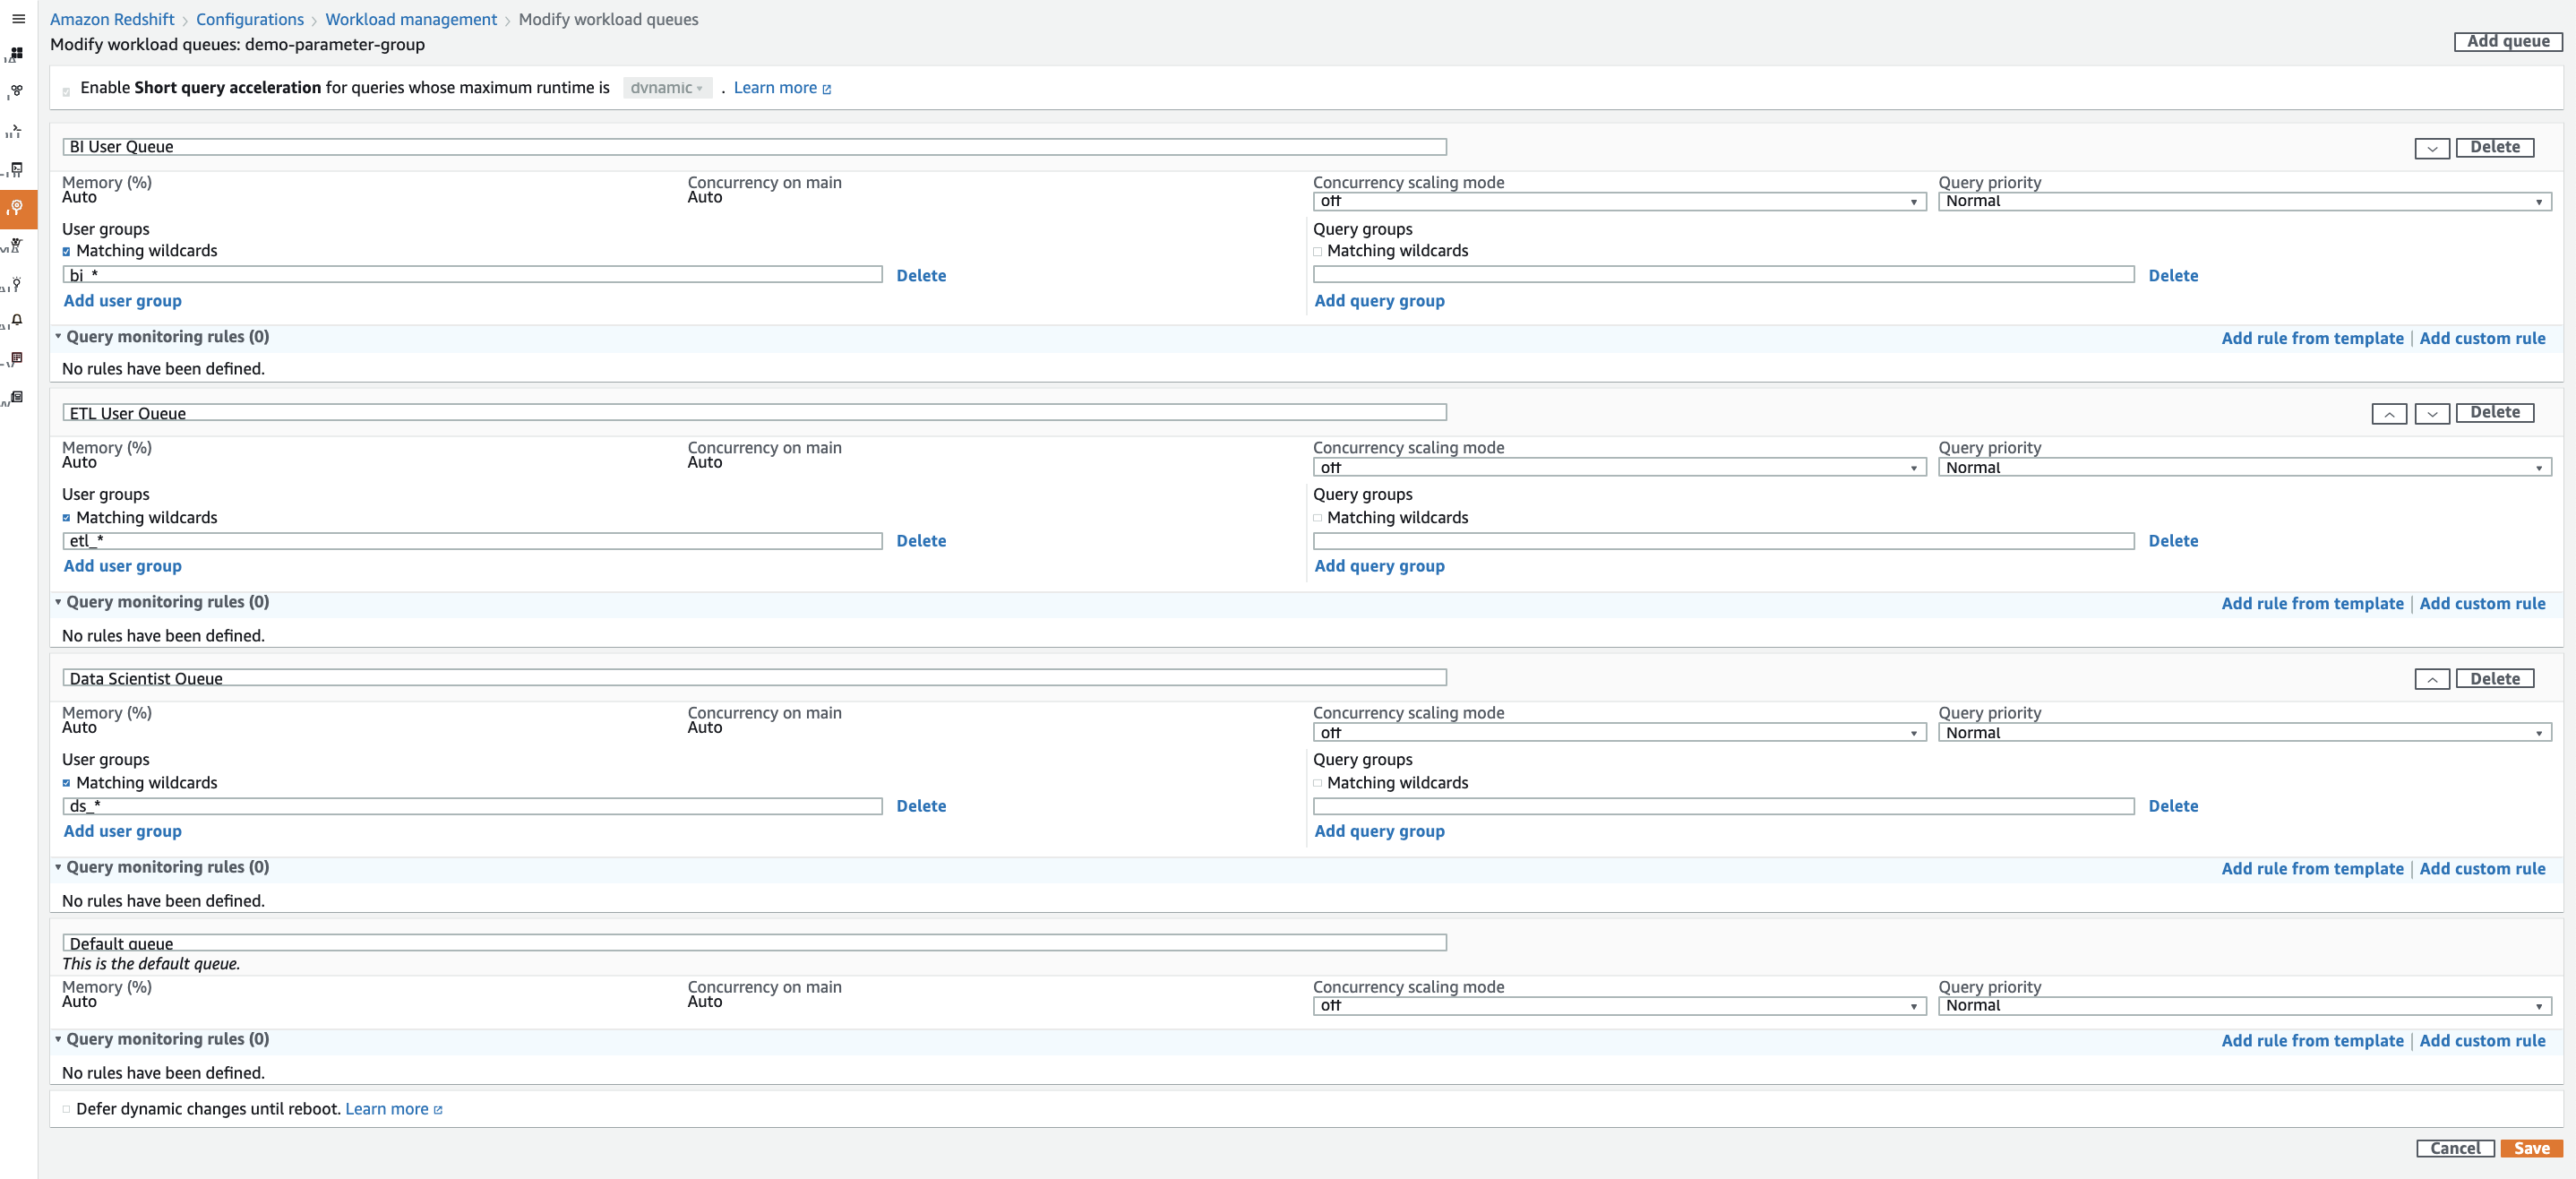Add query group to ETL queue
The height and width of the screenshot is (1179, 2576).
[x=1379, y=566]
